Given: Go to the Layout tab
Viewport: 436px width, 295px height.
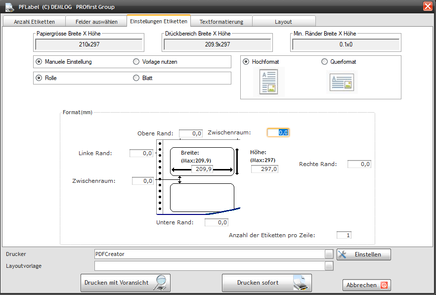Looking at the screenshot, I should coord(283,22).
